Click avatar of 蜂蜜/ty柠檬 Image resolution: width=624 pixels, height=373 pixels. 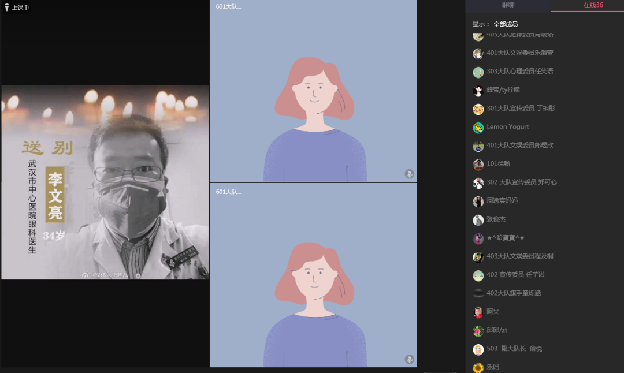click(x=478, y=91)
